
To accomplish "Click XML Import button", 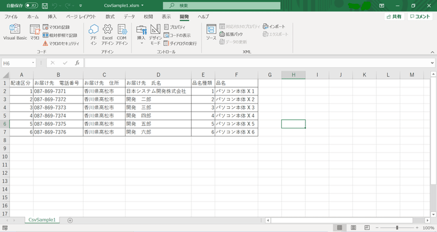I will pos(274,26).
